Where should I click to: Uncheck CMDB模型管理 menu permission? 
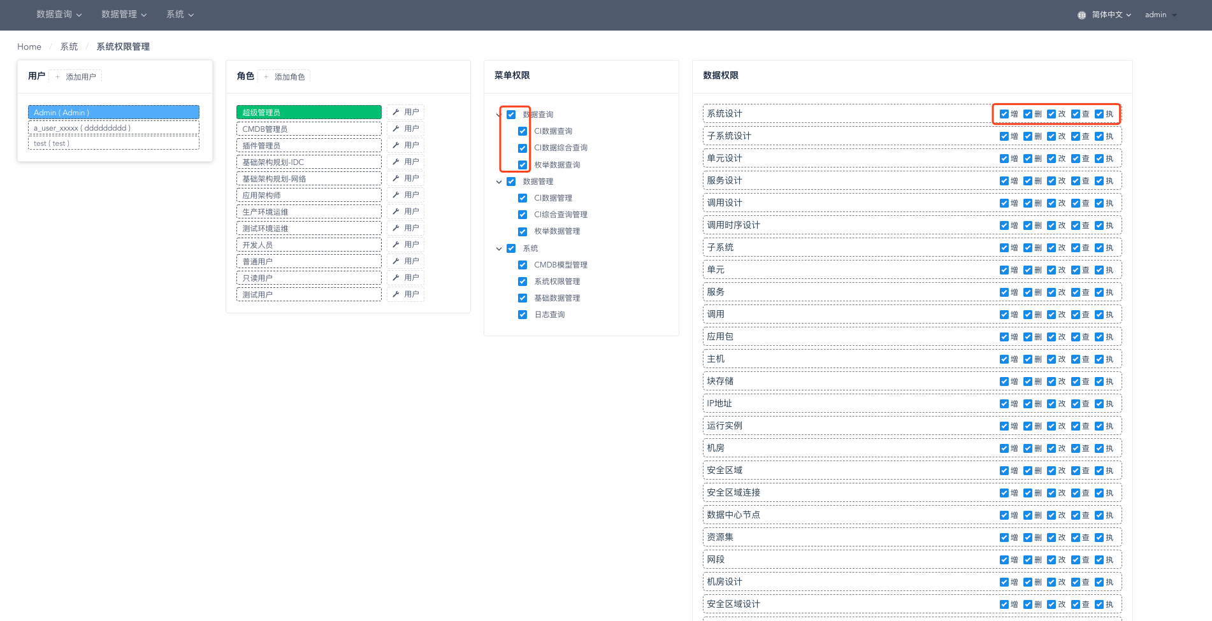pyautogui.click(x=523, y=265)
